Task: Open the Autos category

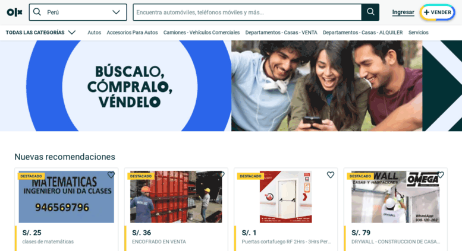Action: pyautogui.click(x=95, y=33)
